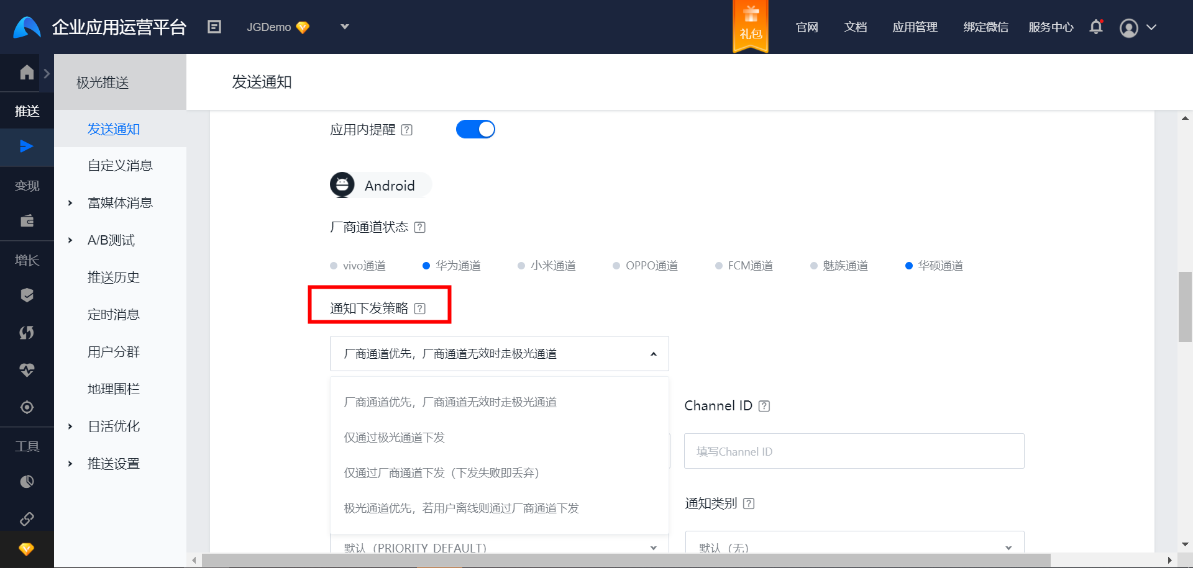
Task: Select 自定义消息 menu item
Action: pos(120,166)
